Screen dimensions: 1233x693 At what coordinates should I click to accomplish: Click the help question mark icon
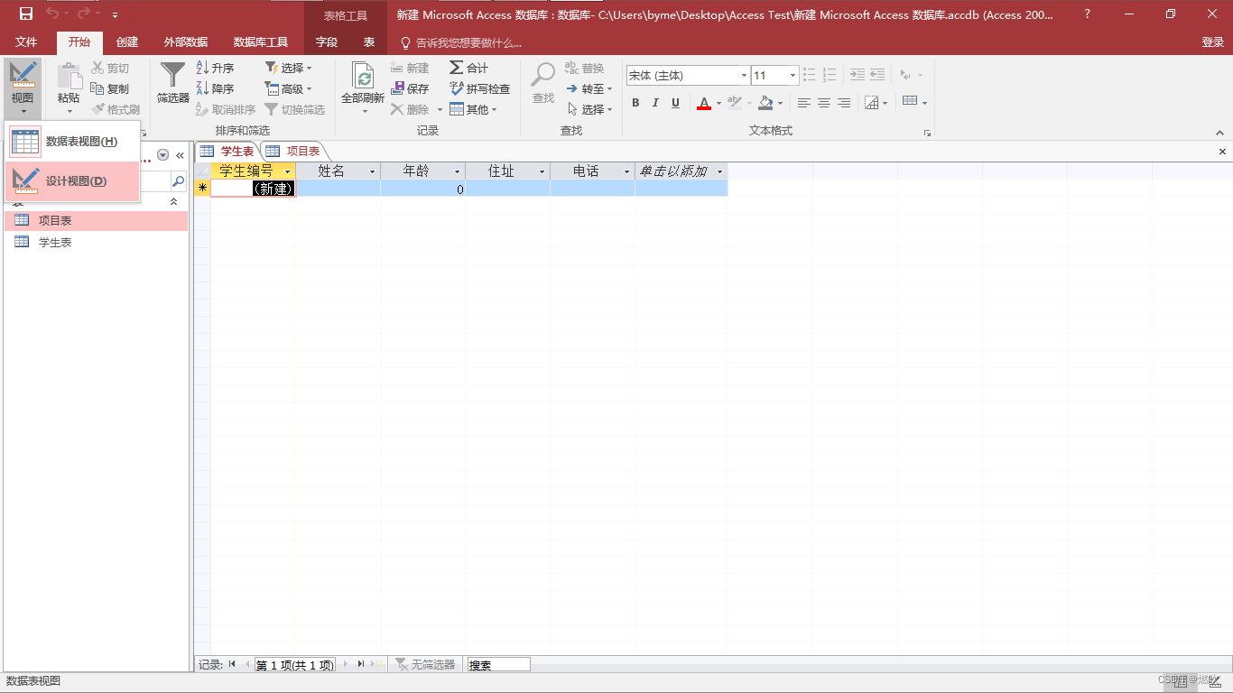(x=1088, y=14)
